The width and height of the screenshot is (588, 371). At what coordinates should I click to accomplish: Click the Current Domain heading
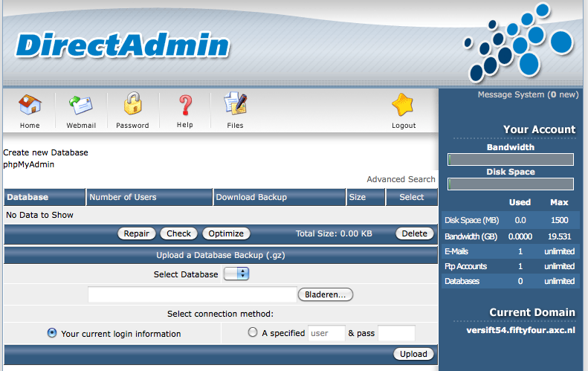point(532,312)
